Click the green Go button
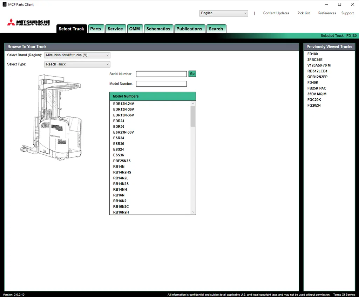 192,74
